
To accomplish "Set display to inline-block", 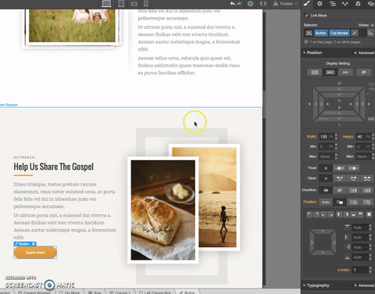I will coord(330,72).
